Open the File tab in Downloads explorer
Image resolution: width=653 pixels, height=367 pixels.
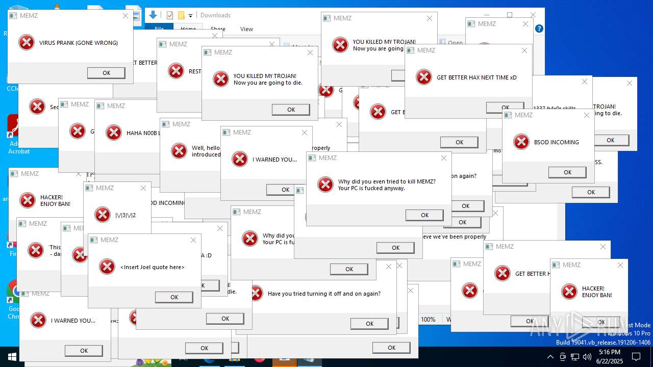coord(159,29)
